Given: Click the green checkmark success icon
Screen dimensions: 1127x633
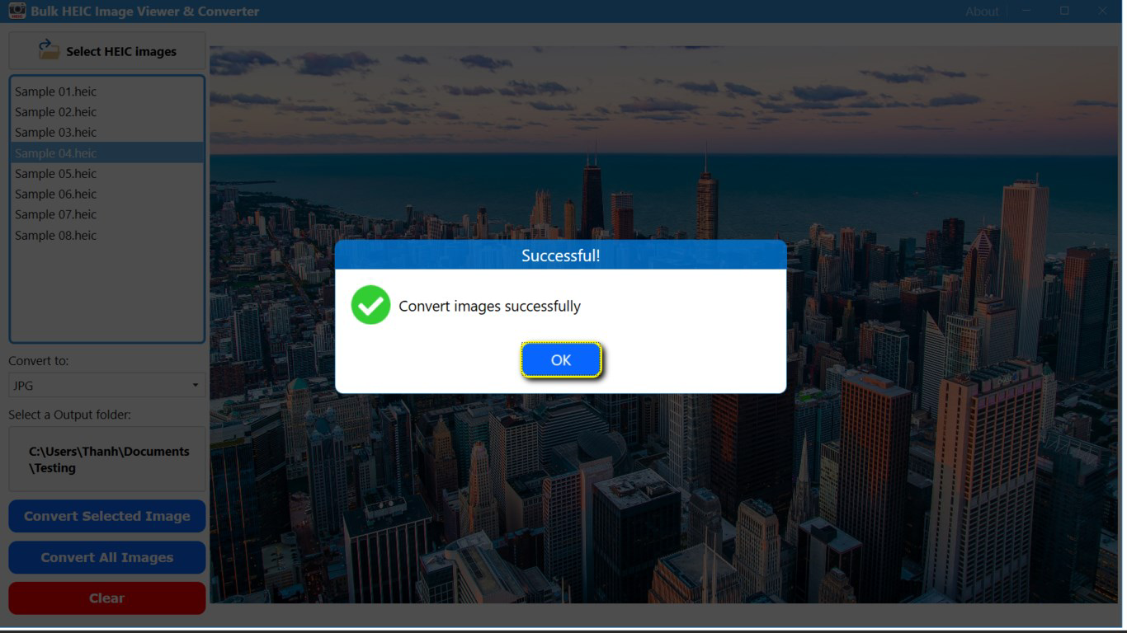Looking at the screenshot, I should (370, 305).
